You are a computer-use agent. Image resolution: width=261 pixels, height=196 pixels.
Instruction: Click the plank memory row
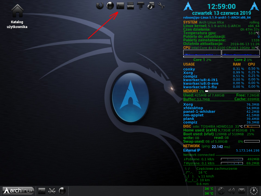(x=221, y=119)
